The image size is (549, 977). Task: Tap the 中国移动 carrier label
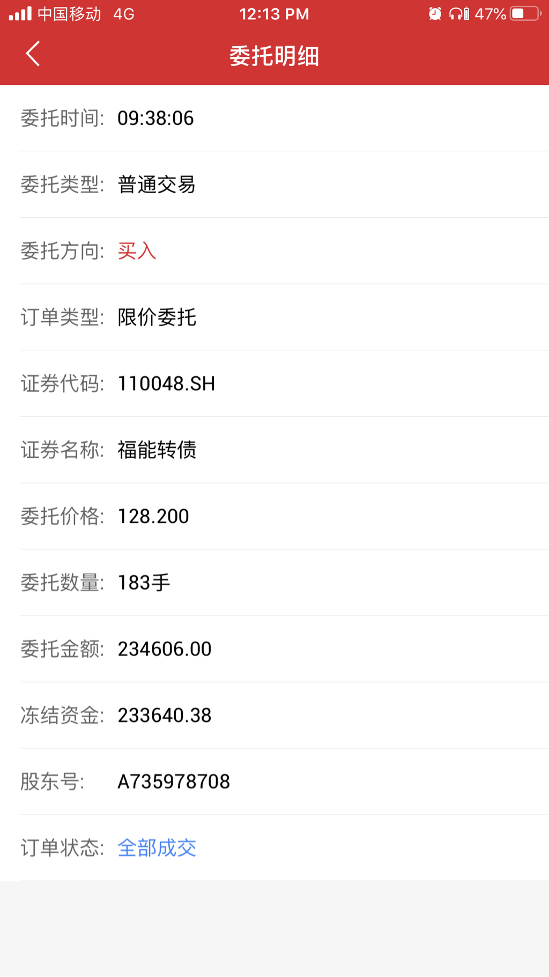[x=69, y=14]
